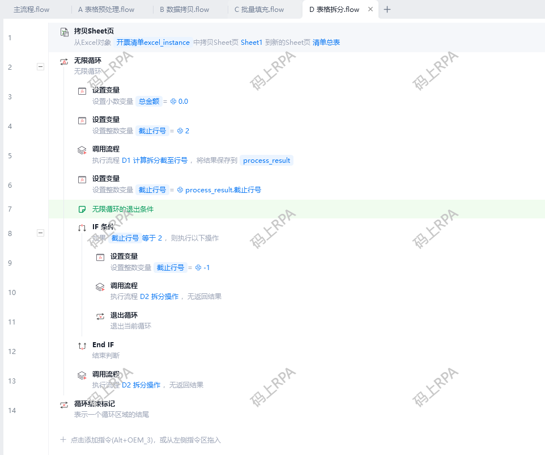Select the 退出循环 step title
The height and width of the screenshot is (455, 545).
coord(124,315)
